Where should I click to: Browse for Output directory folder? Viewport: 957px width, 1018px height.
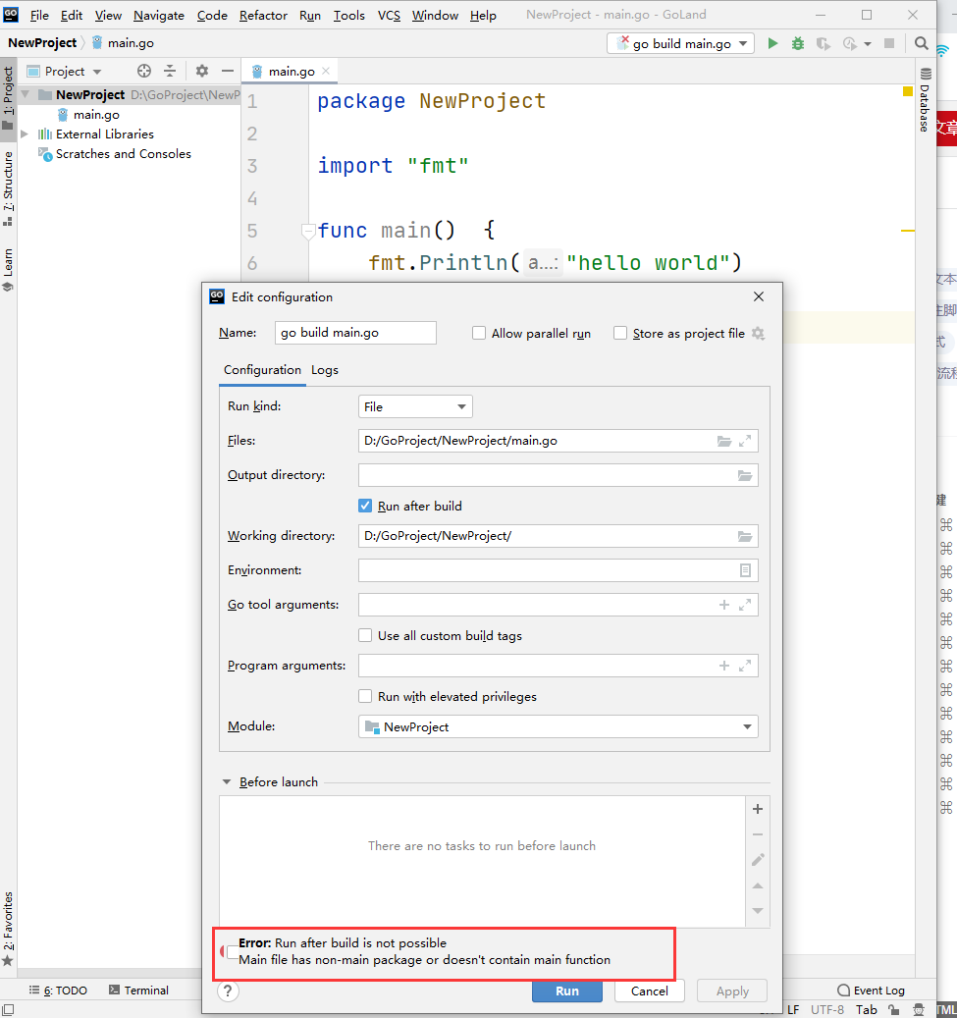pos(745,475)
